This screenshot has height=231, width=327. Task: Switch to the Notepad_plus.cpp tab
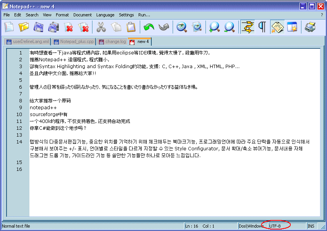click(x=74, y=42)
